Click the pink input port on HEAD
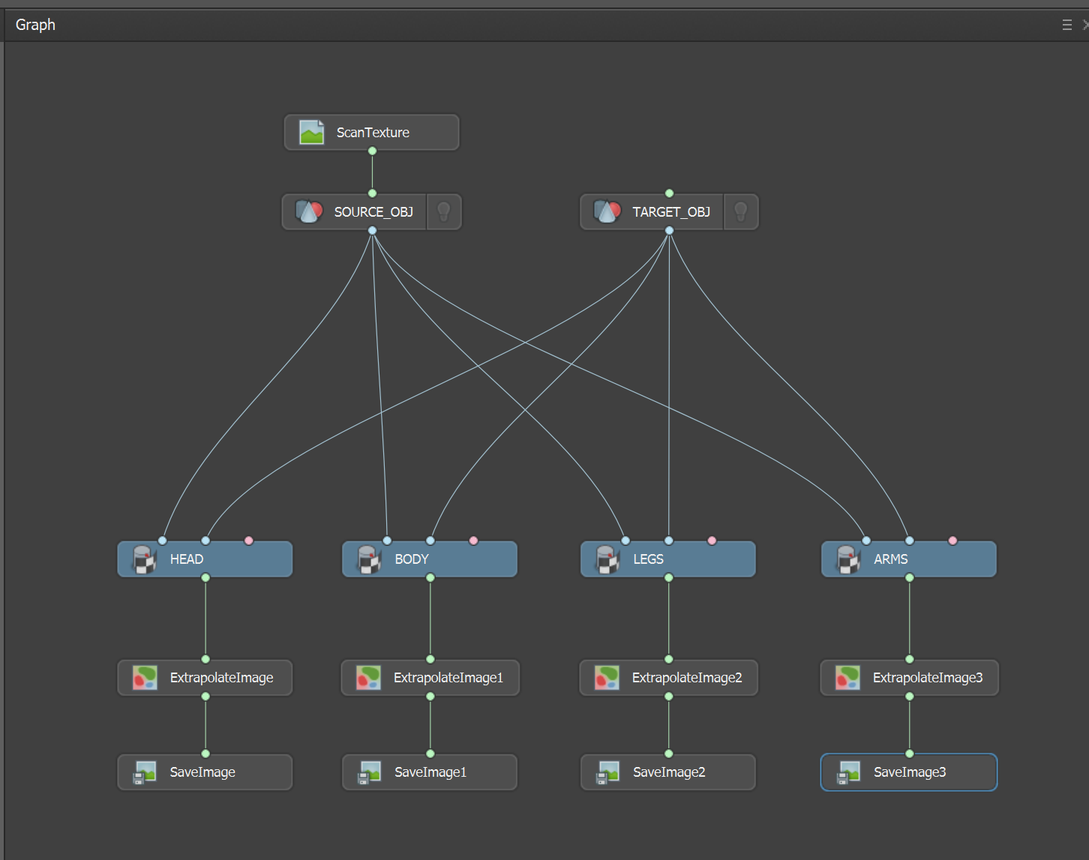The image size is (1089, 860). click(249, 541)
